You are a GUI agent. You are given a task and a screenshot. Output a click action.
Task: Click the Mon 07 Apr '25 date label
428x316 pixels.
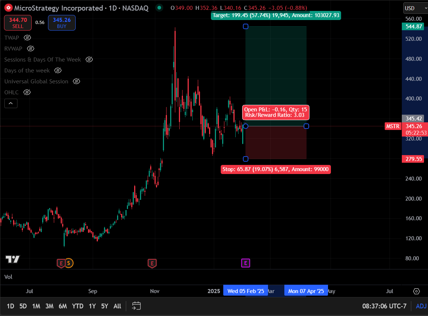(306, 291)
